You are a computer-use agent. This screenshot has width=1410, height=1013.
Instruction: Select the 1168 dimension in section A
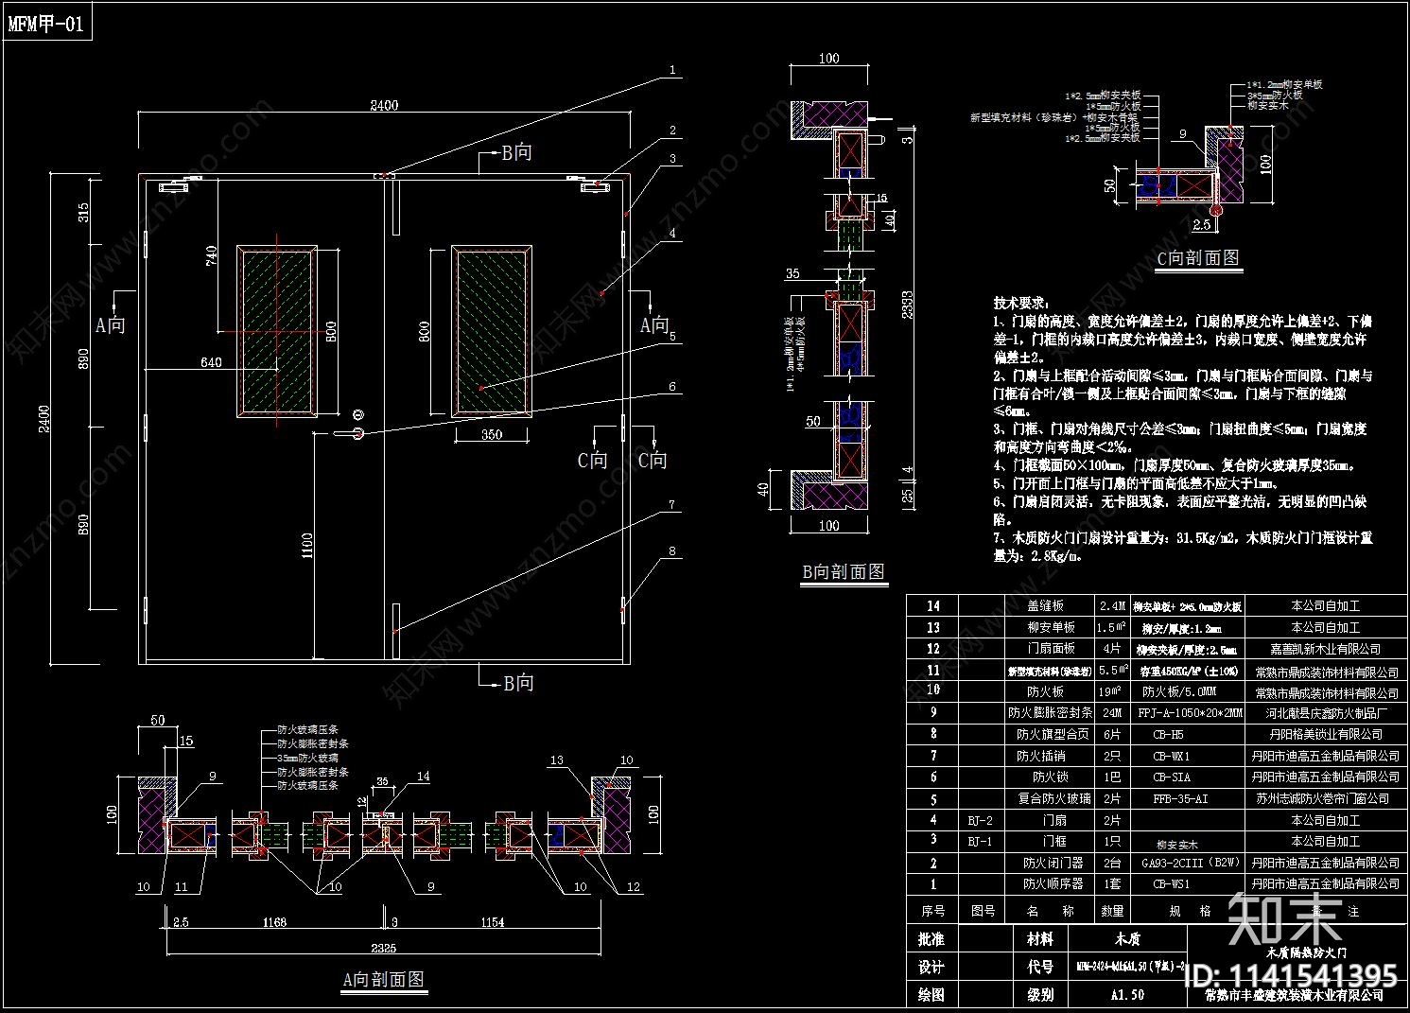click(x=273, y=921)
